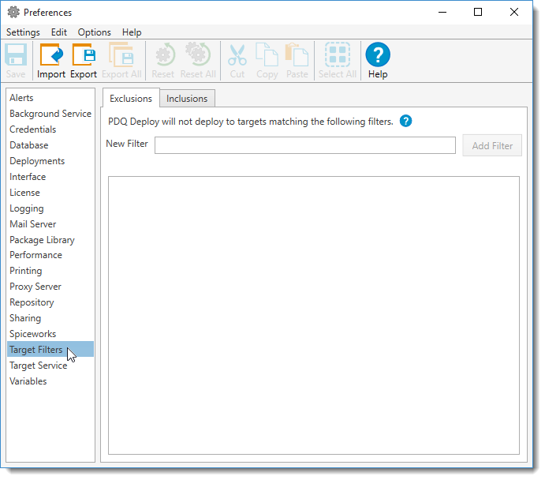The height and width of the screenshot is (480, 545).
Task: Open the Settings menu
Action: pos(23,32)
